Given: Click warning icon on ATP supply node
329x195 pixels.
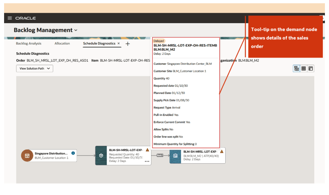Looking at the screenshot, I should (222, 151).
